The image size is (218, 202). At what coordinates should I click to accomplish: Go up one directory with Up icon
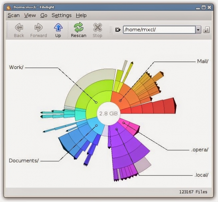(58, 28)
